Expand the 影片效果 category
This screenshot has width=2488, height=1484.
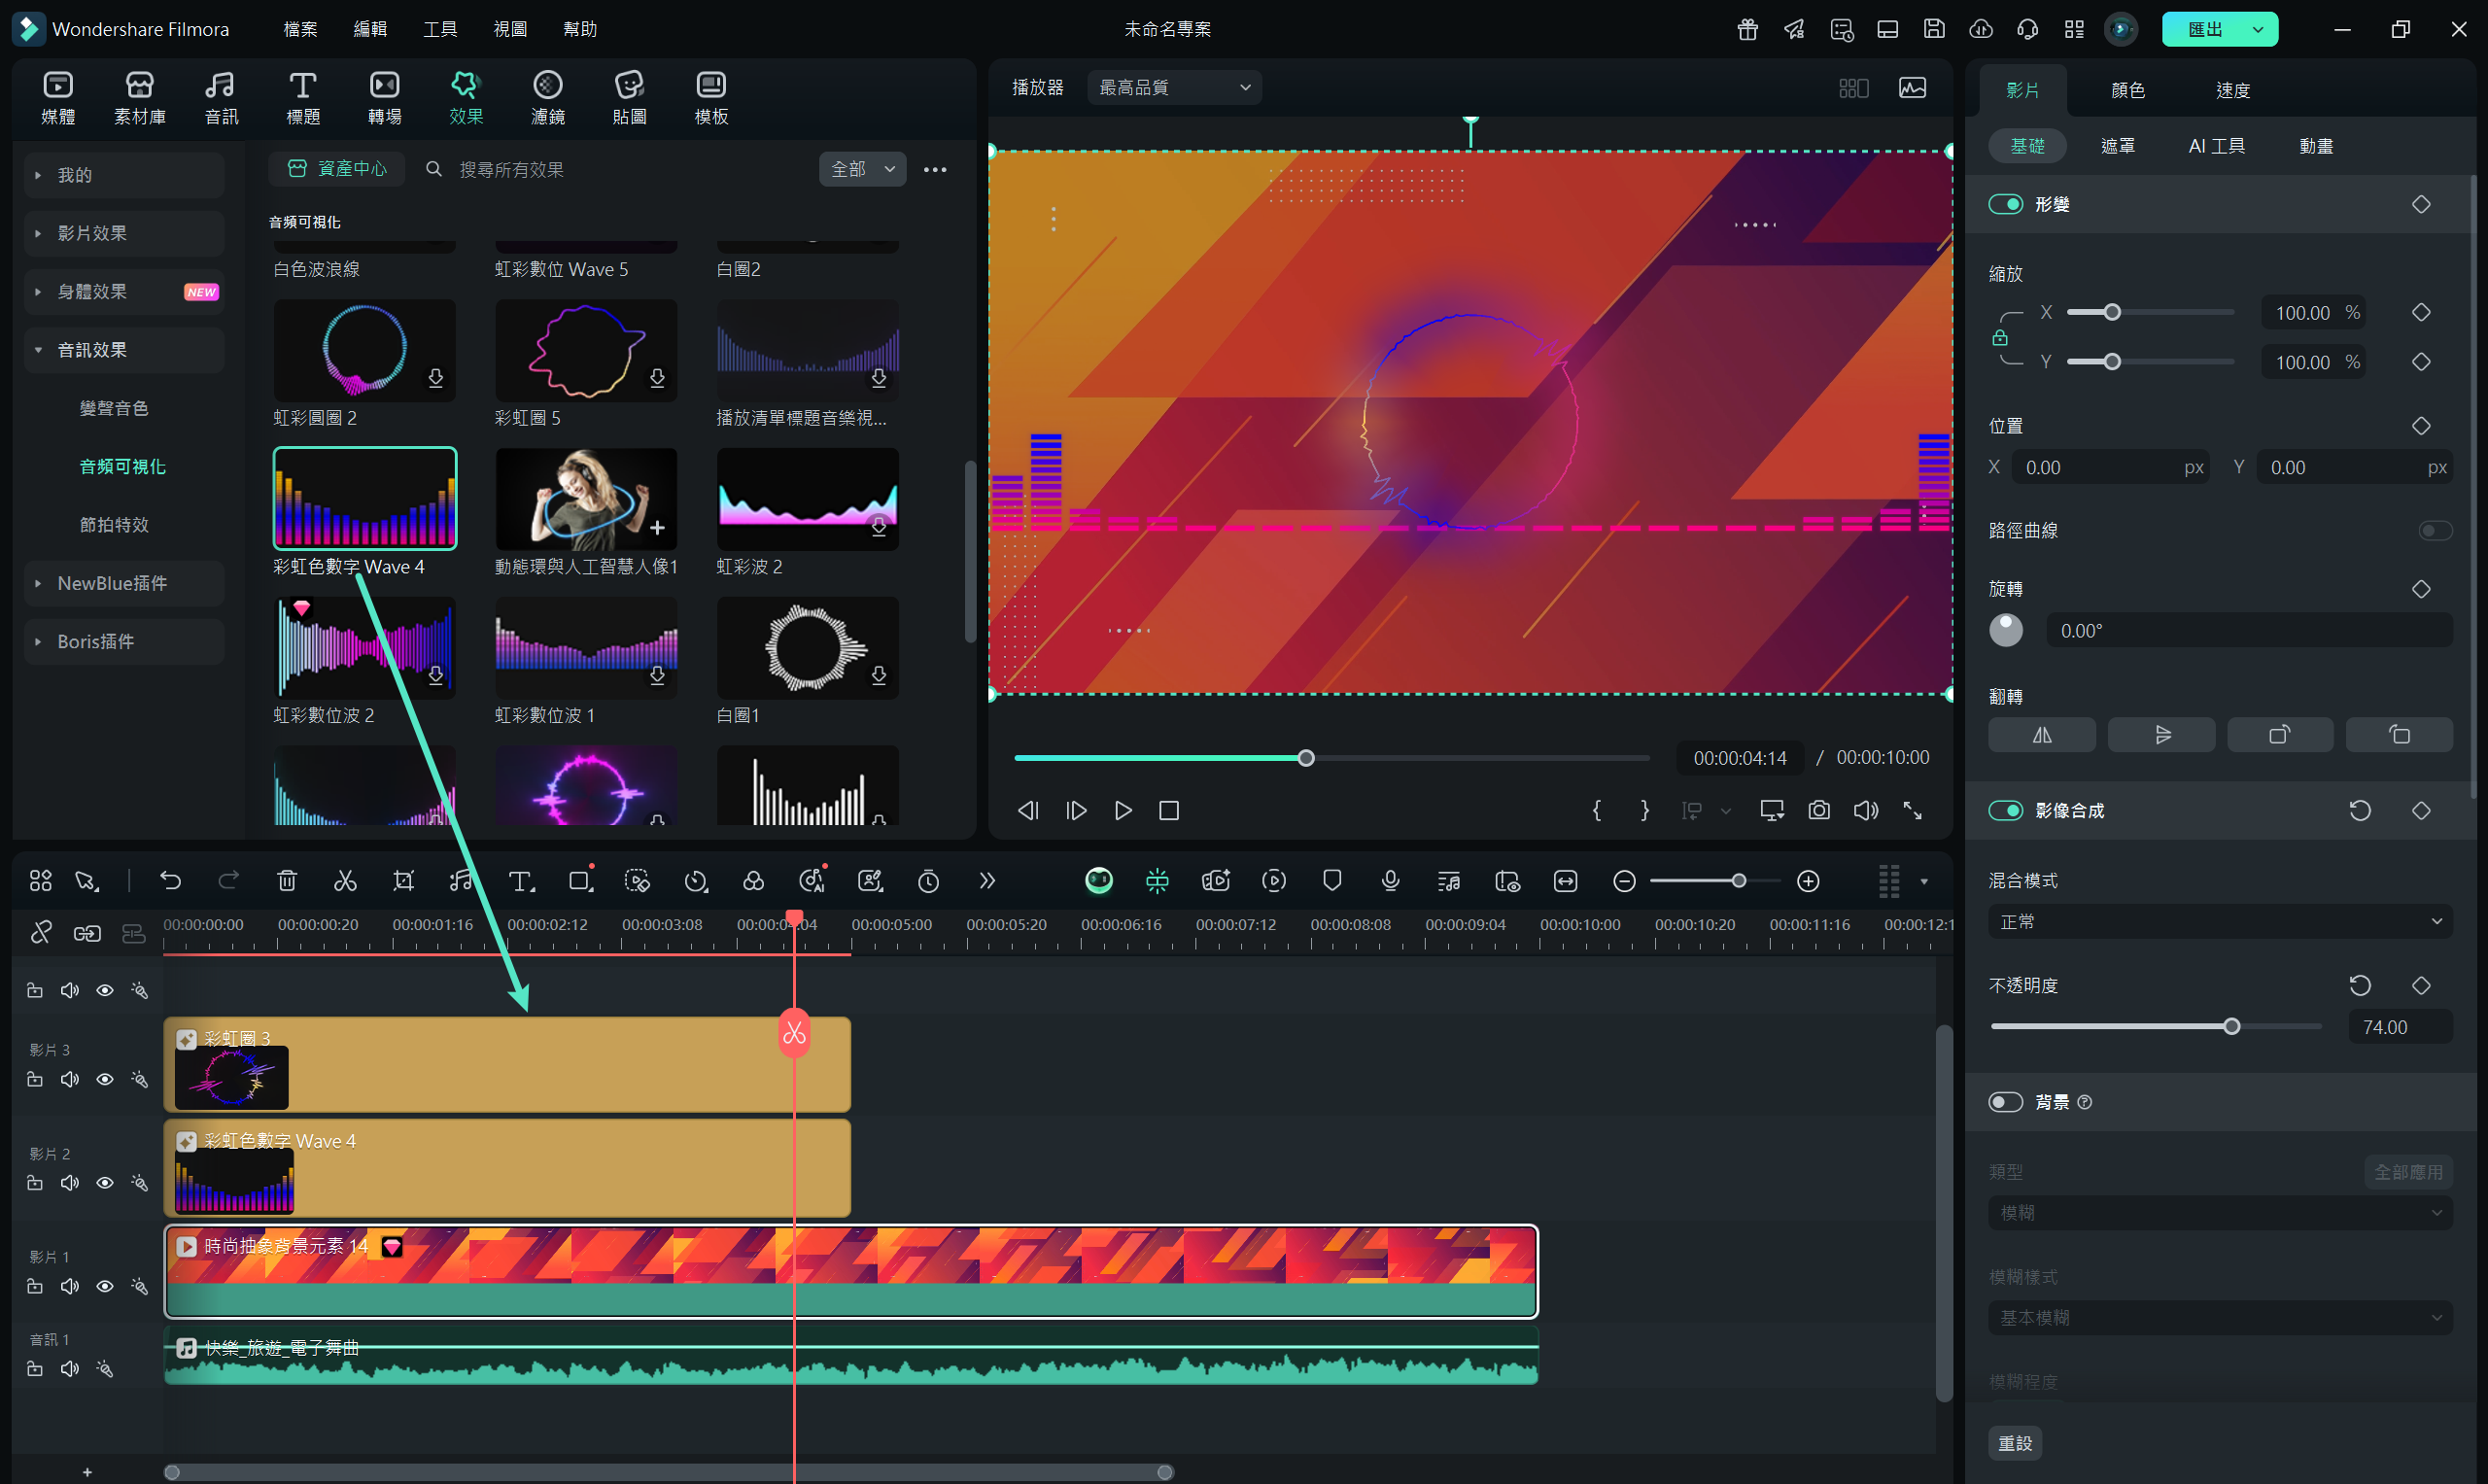124,233
